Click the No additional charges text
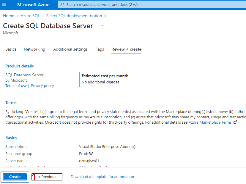Viewport: 246px width, 184px height. (100, 82)
